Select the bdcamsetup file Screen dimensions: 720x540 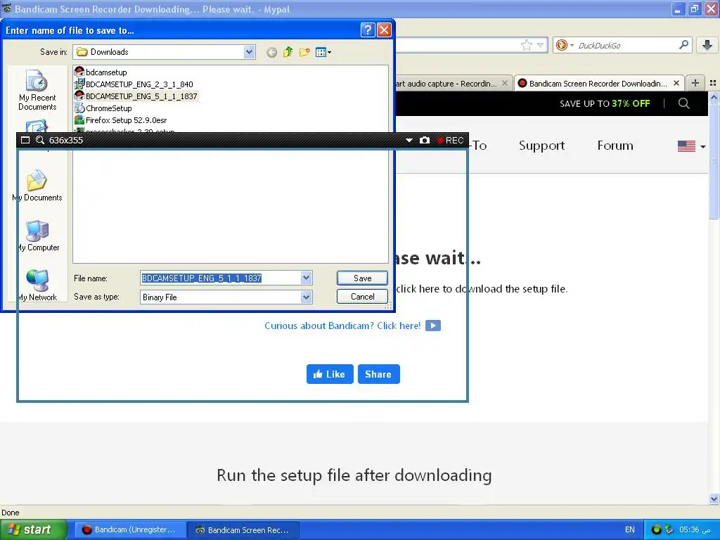pos(101,72)
